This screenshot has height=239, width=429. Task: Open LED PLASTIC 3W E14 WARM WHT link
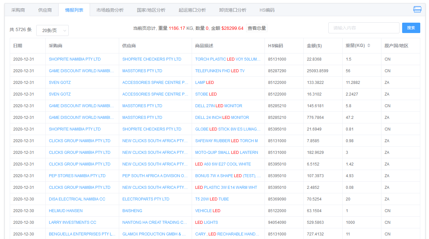click(x=226, y=188)
